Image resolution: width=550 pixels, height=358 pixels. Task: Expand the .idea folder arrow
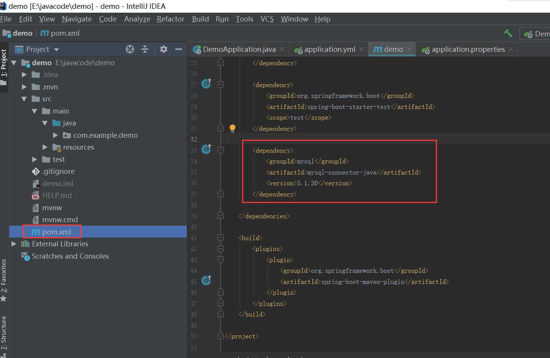point(24,74)
